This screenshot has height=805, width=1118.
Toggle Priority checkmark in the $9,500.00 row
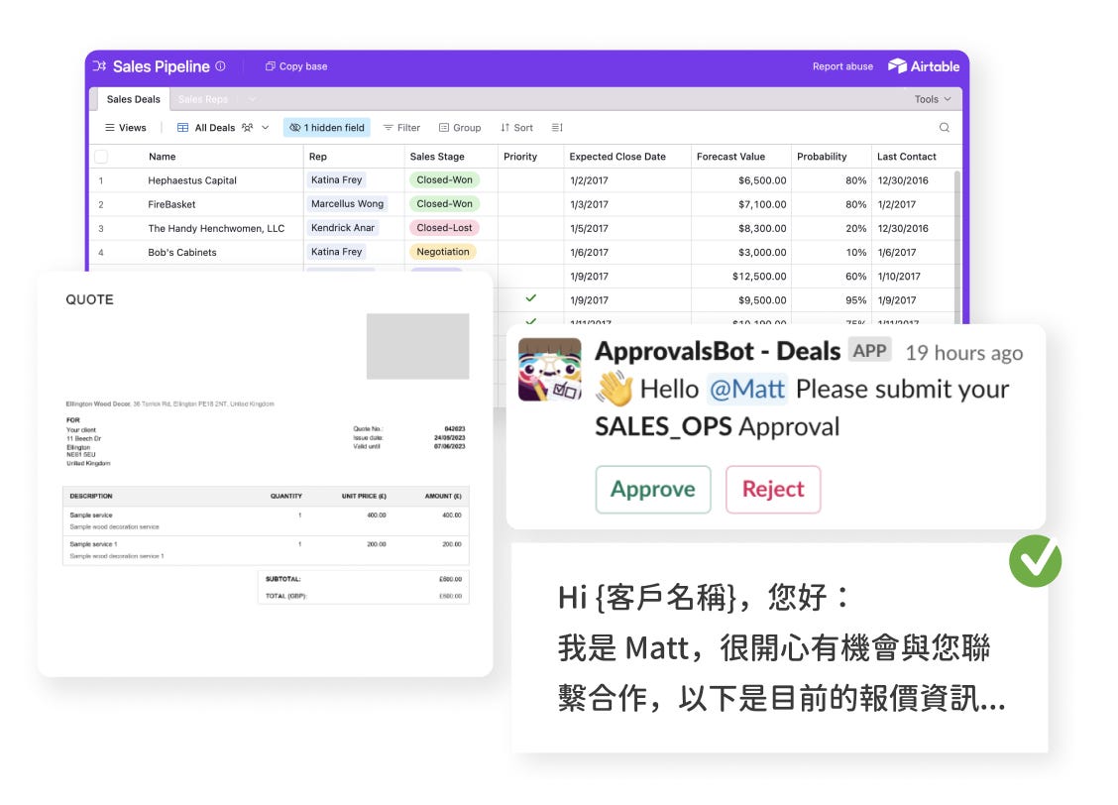(530, 298)
